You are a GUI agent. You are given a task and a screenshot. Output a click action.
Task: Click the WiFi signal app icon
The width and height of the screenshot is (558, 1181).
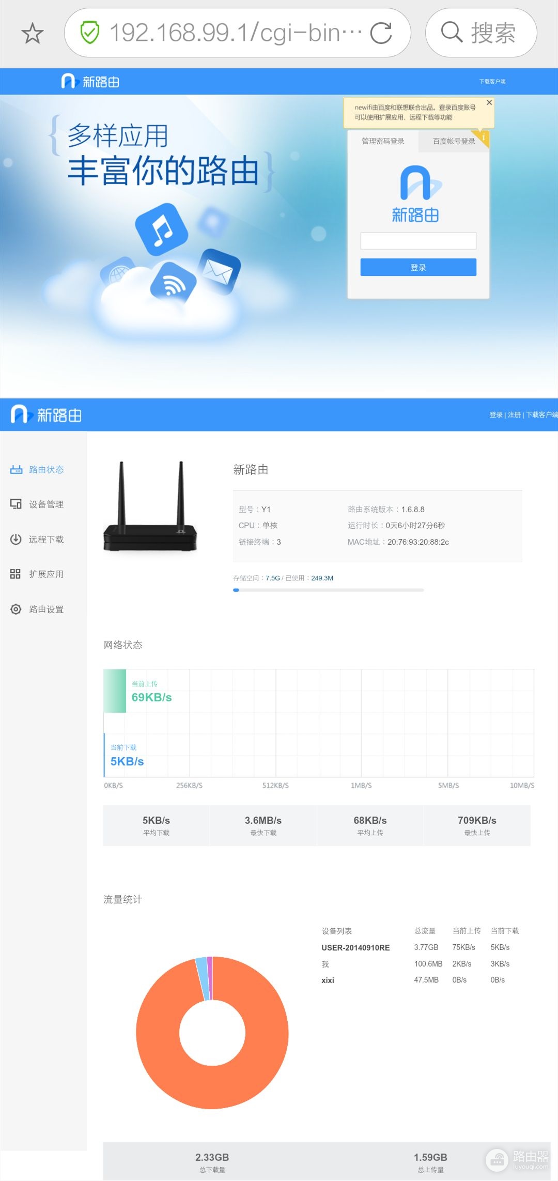[x=174, y=284]
